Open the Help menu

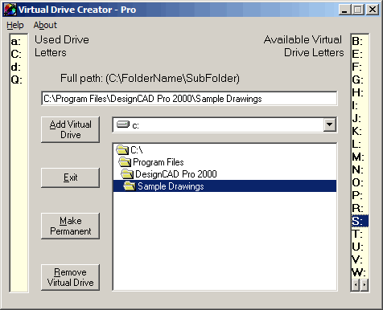coord(15,25)
